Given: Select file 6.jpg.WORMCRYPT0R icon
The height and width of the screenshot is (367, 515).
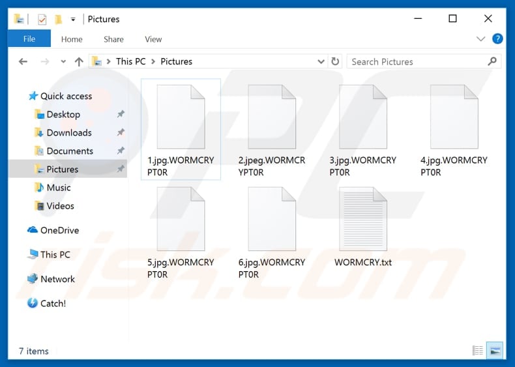Looking at the screenshot, I should point(272,219).
